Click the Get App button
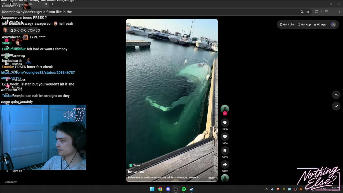The width and height of the screenshot is (343, 193). pyautogui.click(x=304, y=24)
